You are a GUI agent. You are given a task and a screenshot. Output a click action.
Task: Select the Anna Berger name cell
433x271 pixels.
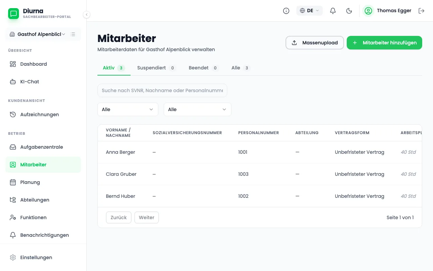pos(120,152)
